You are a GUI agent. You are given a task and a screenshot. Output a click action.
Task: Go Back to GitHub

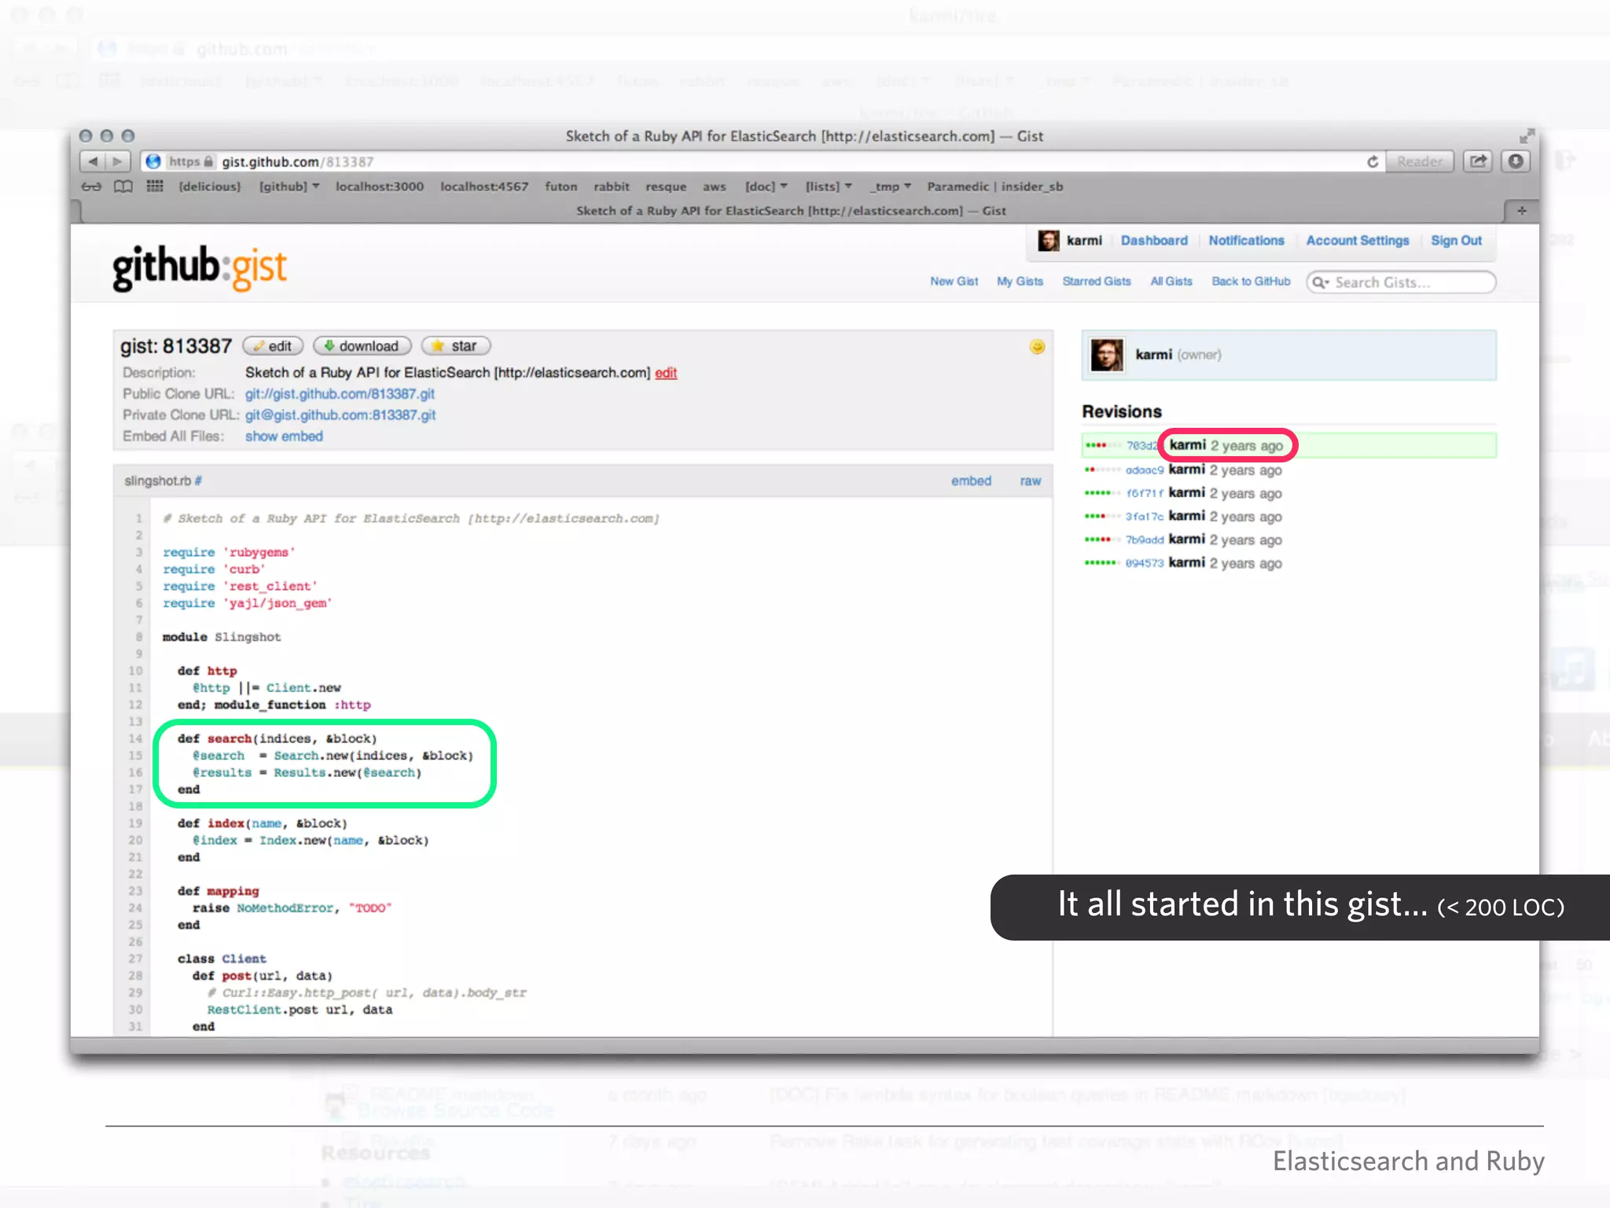click(1251, 282)
